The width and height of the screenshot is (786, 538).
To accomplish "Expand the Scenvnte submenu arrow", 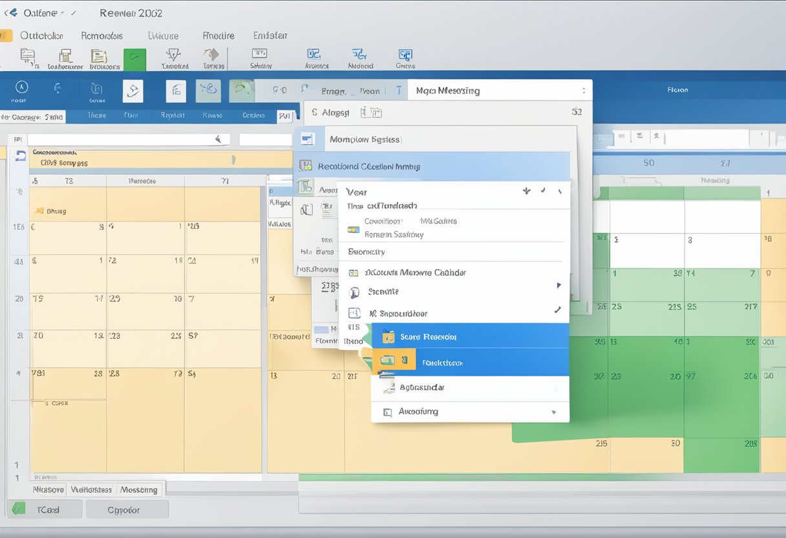I will pos(558,285).
